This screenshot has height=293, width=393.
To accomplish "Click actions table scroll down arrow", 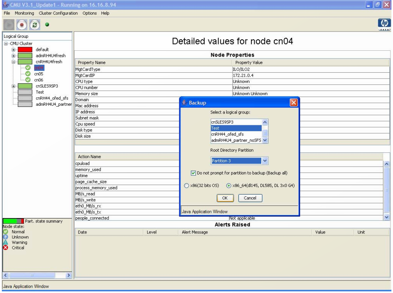I will click(386, 217).
